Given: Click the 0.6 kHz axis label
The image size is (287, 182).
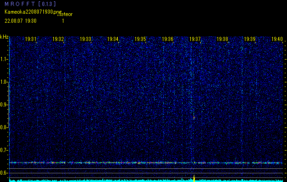Looking at the screenshot, I should pyautogui.click(x=4, y=173).
